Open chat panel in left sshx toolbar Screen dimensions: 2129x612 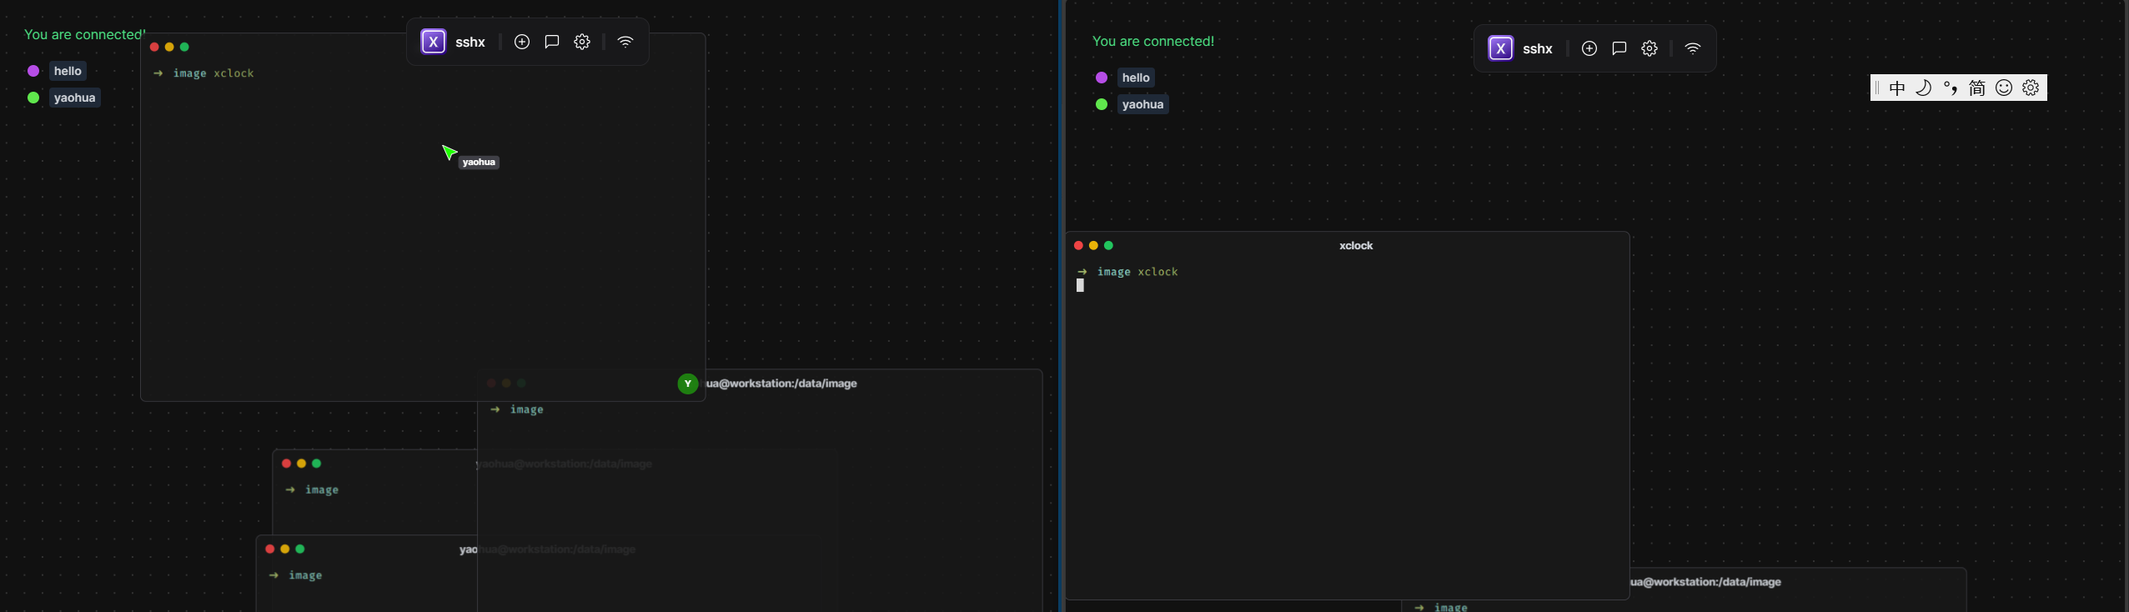[552, 42]
